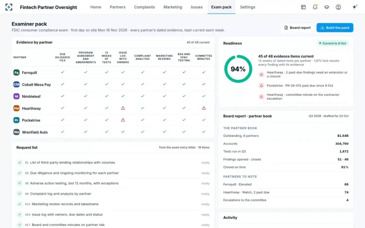Click the 'Closed on time' 91% value
The width and height of the screenshot is (365, 228).
pos(345,167)
